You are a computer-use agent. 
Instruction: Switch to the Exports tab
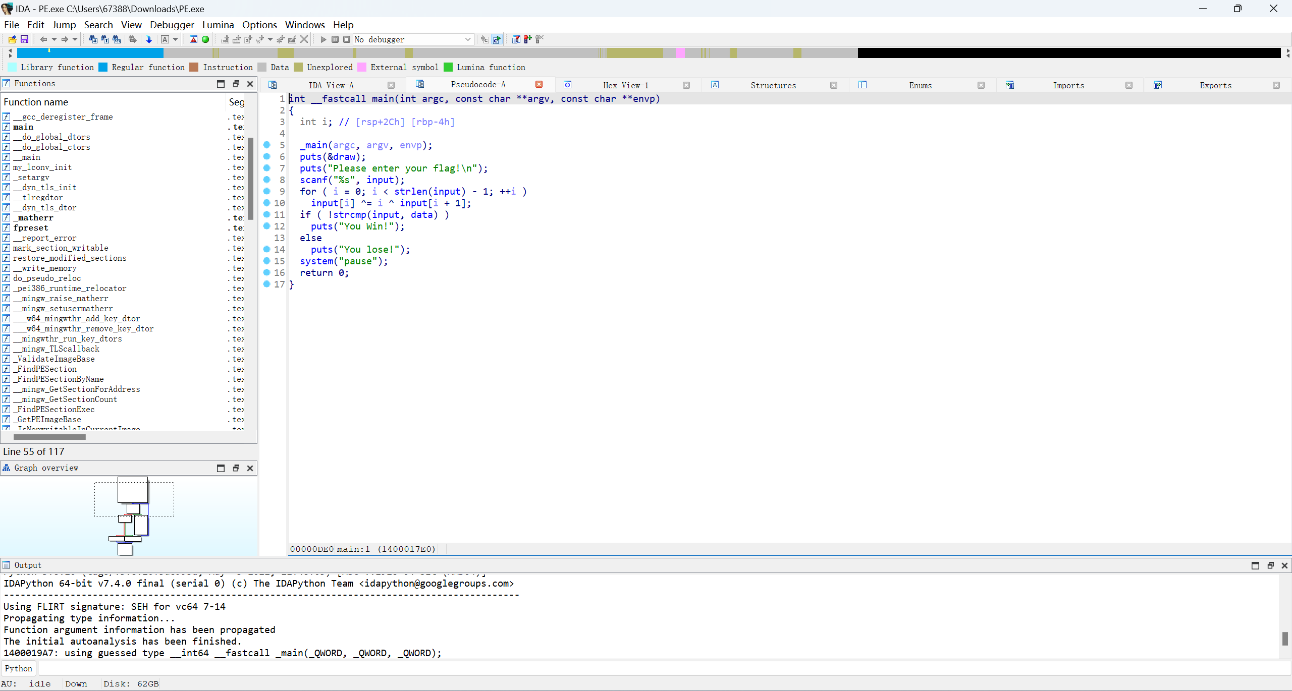pyautogui.click(x=1216, y=85)
